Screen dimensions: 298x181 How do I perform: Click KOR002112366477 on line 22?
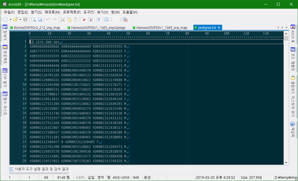44,142
